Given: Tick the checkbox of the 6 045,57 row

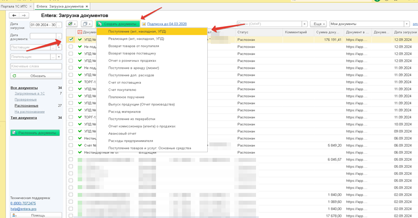Looking at the screenshot, I should [70, 159].
